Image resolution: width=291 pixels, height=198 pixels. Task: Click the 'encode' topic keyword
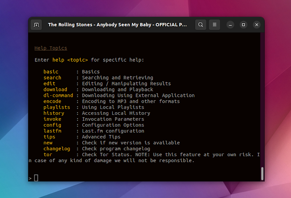52,101
